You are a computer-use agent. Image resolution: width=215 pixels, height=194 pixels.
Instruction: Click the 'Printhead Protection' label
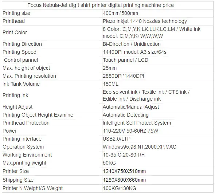point(26,123)
